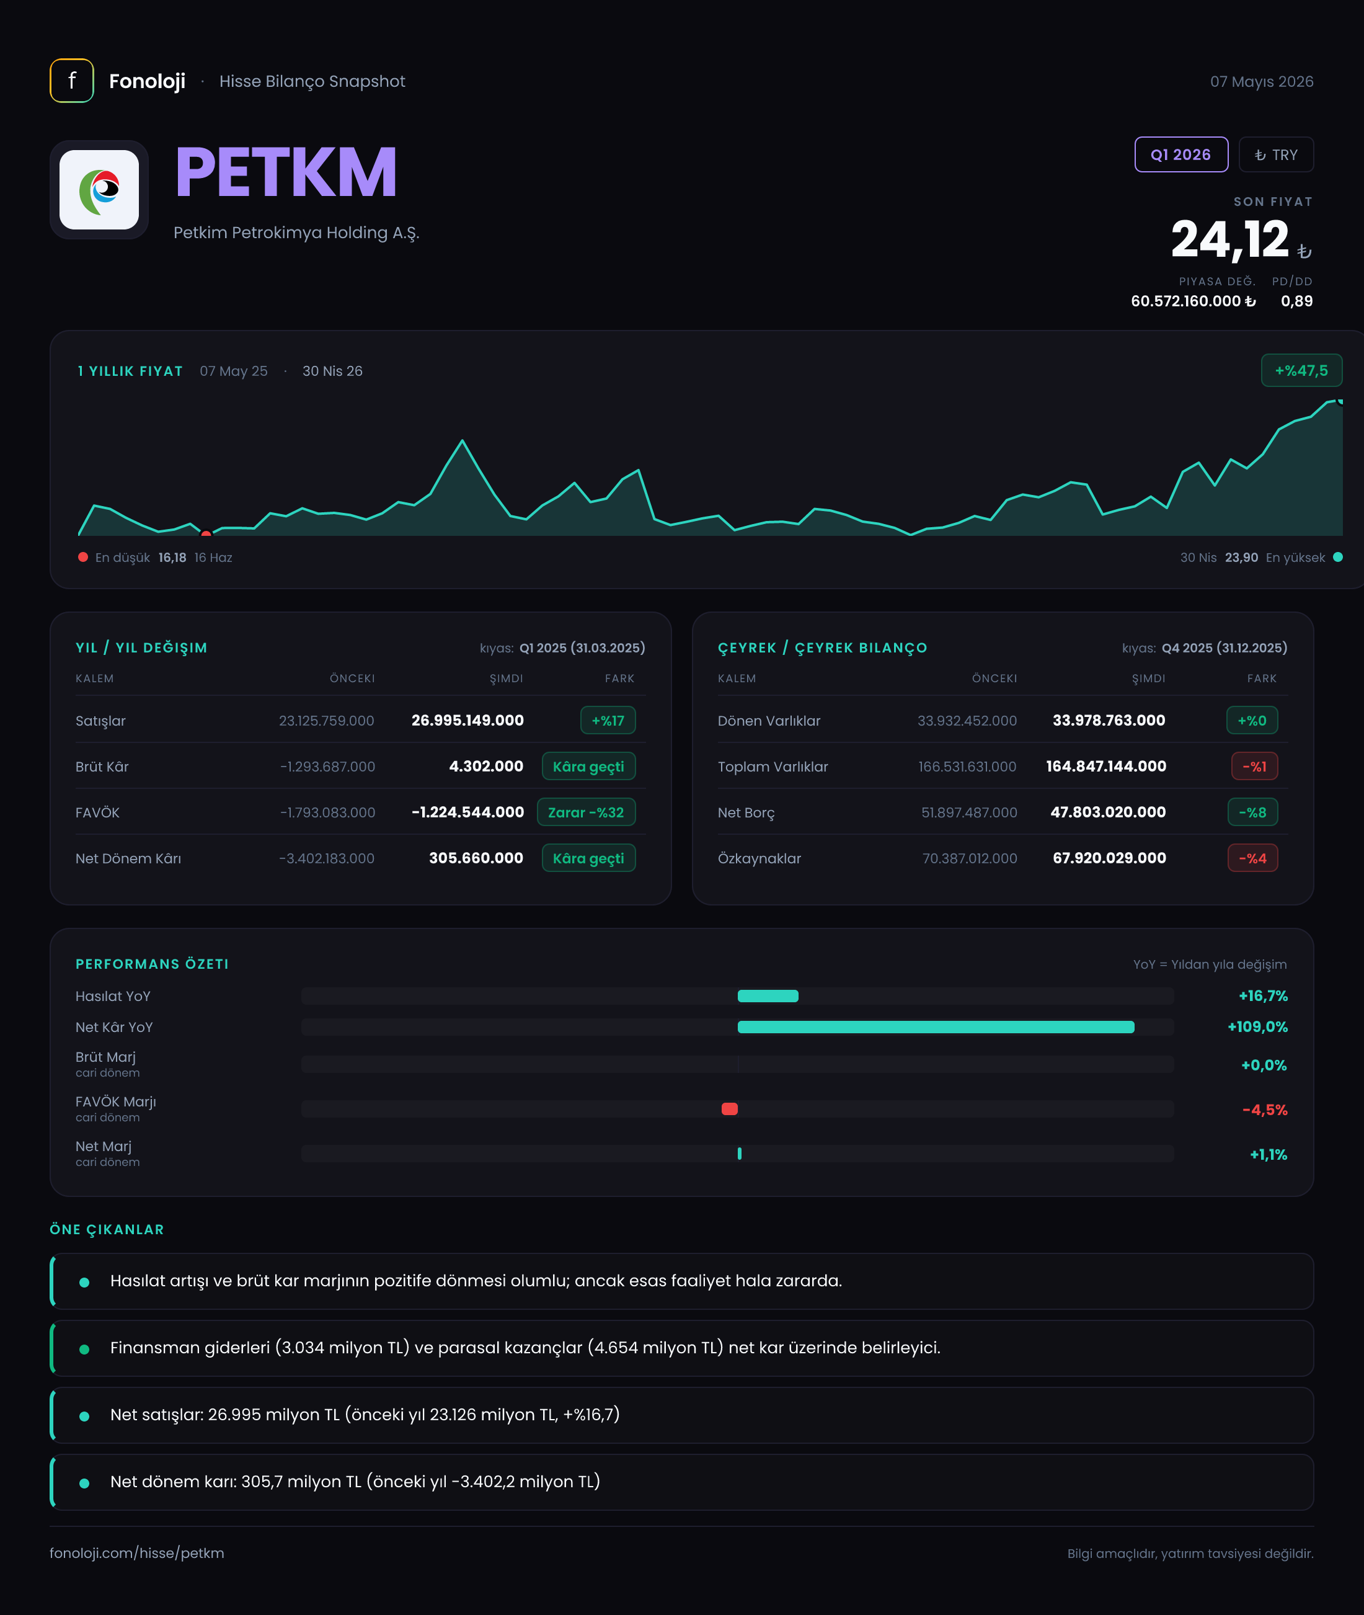Click the 30 Nis 26 chart end date
The height and width of the screenshot is (1615, 1364).
point(332,371)
